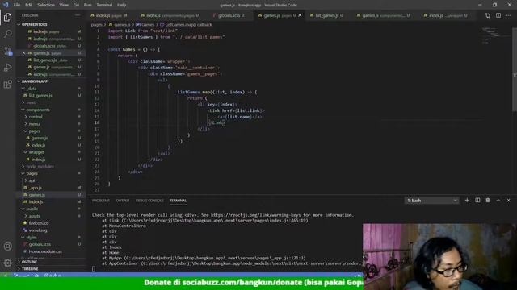Open the Search view in the activity bar
517x290 pixels.
7,34
